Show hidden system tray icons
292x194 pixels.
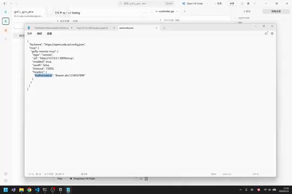coord(241,190)
